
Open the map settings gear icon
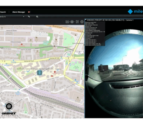[82, 22]
